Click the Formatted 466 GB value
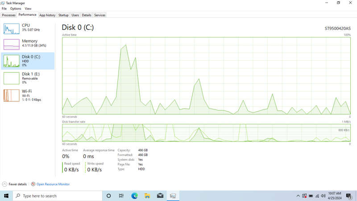The height and width of the screenshot is (201, 357). point(143,155)
